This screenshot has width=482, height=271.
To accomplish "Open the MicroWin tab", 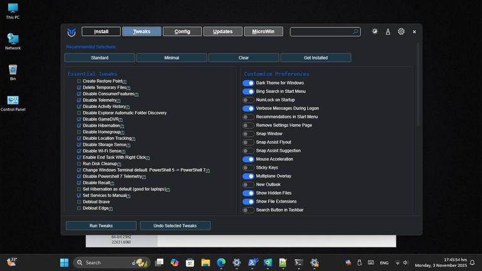I will pos(264,31).
